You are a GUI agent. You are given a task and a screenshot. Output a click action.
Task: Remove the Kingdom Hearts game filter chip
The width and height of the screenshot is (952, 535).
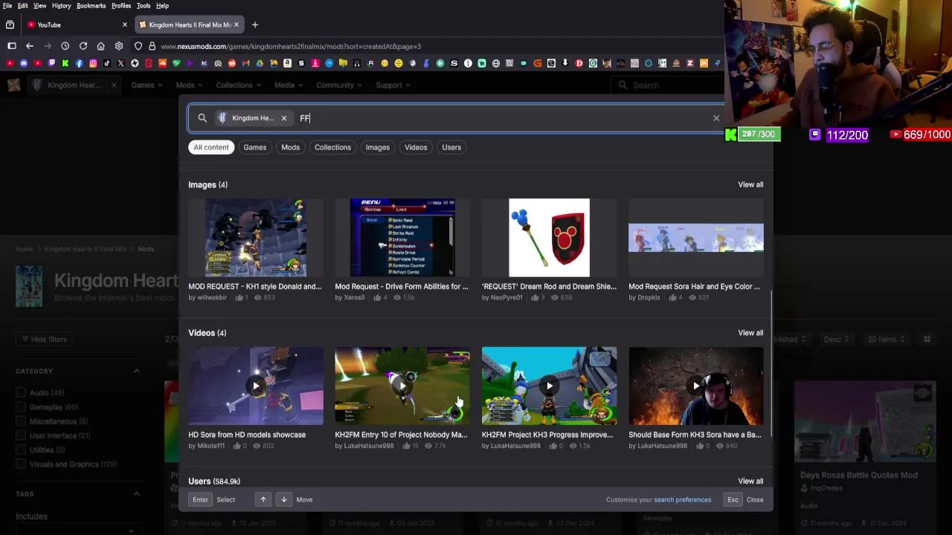(283, 118)
